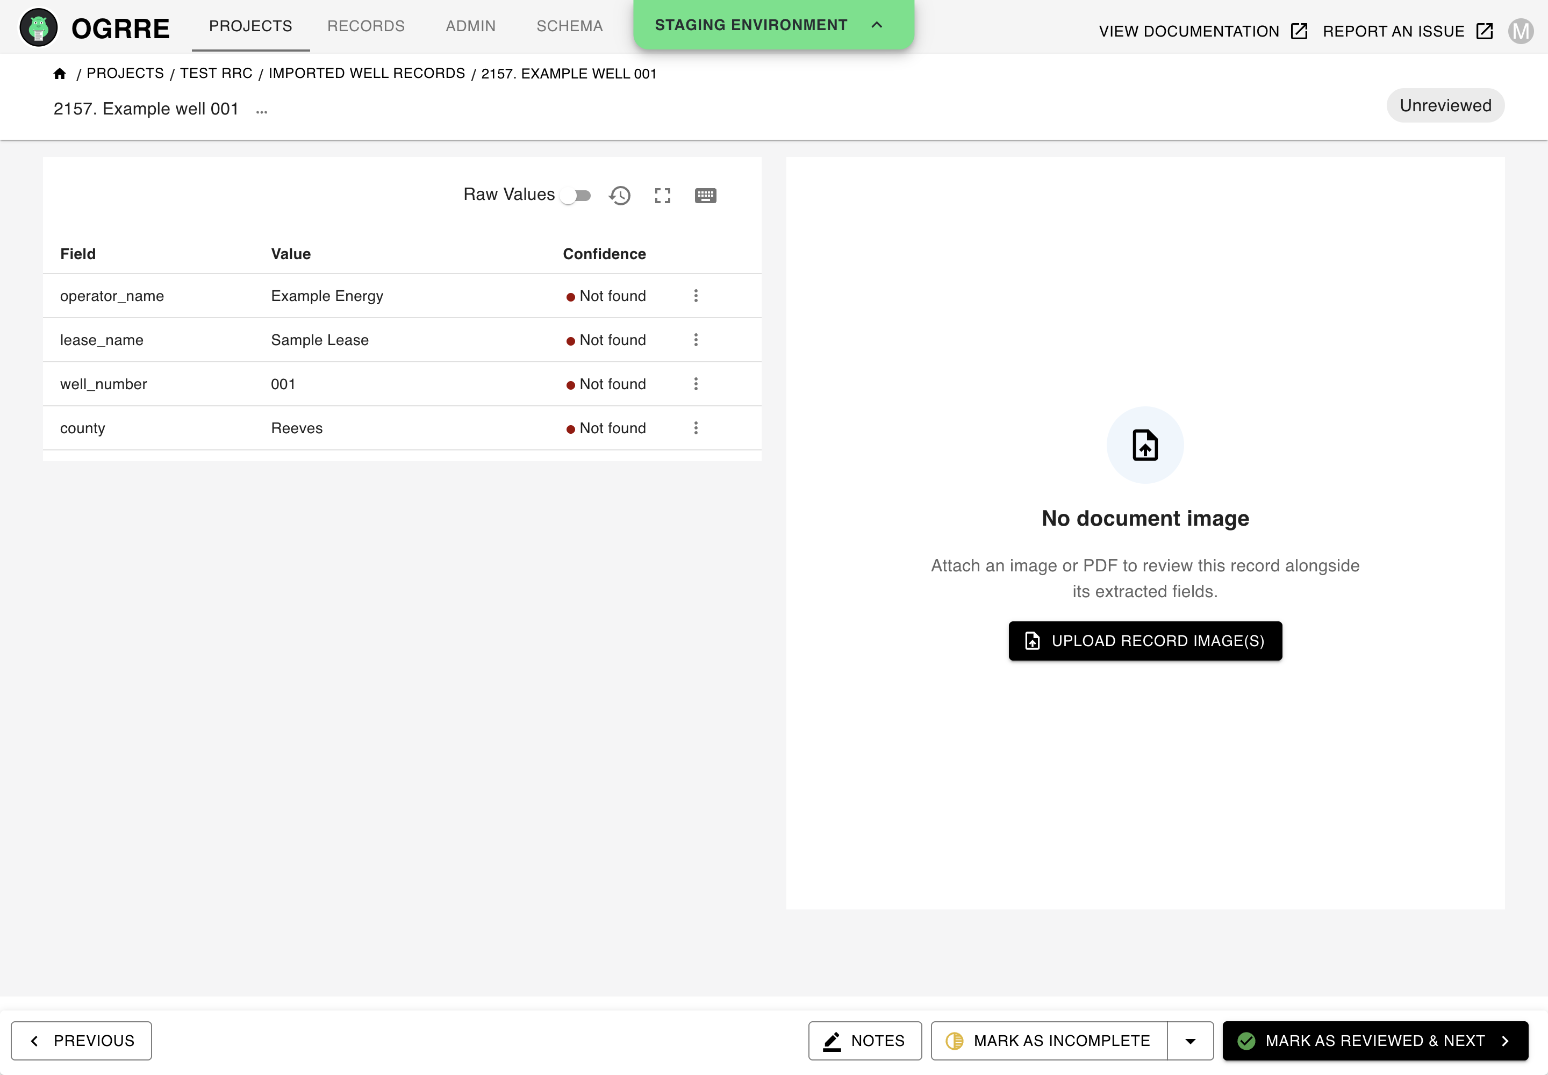Open options menu for lease_name row
The width and height of the screenshot is (1548, 1075).
point(696,340)
